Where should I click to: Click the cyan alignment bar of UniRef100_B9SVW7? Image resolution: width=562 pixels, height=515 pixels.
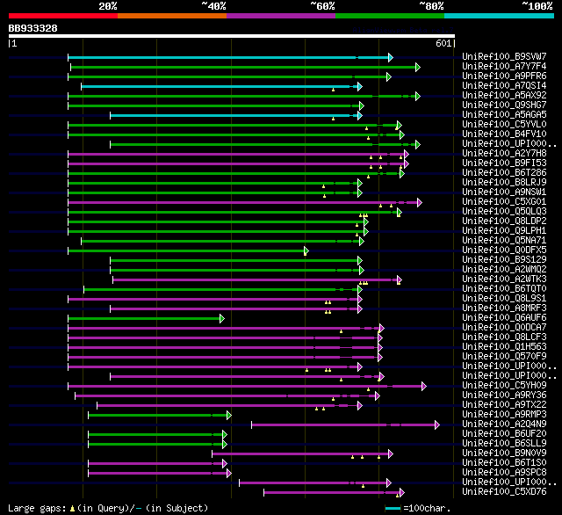(x=228, y=57)
